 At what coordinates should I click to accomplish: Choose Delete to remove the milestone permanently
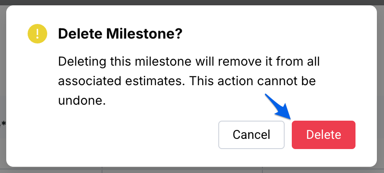point(323,135)
